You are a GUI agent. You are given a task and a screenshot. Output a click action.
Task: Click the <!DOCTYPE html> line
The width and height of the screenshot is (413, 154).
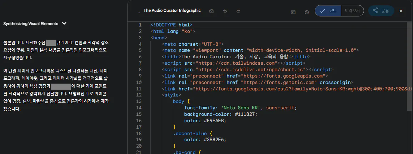[x=171, y=25]
